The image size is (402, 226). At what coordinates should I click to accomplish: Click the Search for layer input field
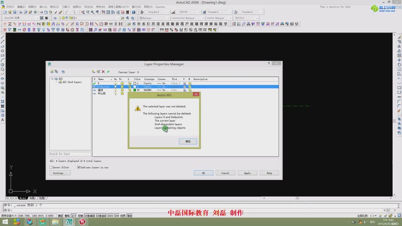click(70, 154)
